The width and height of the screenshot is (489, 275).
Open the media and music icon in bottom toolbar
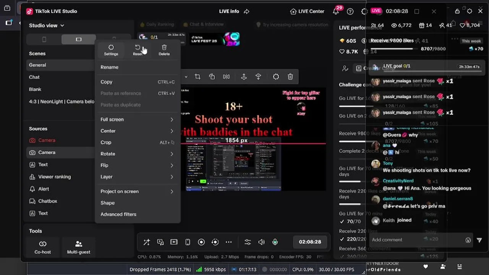click(x=160, y=242)
